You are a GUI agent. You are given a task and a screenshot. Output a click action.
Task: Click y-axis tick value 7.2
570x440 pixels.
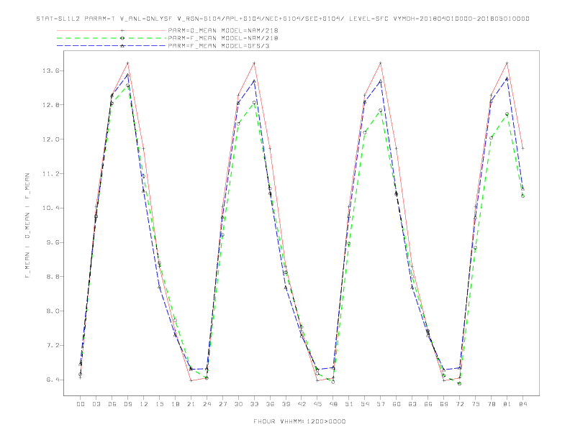(53, 346)
